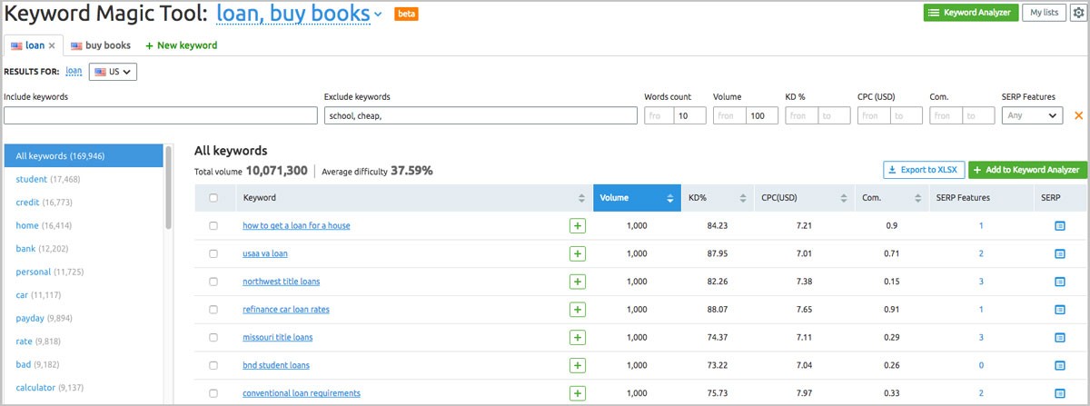Select the 'student' keyword group
This screenshot has width=1090, height=406.
click(x=31, y=180)
